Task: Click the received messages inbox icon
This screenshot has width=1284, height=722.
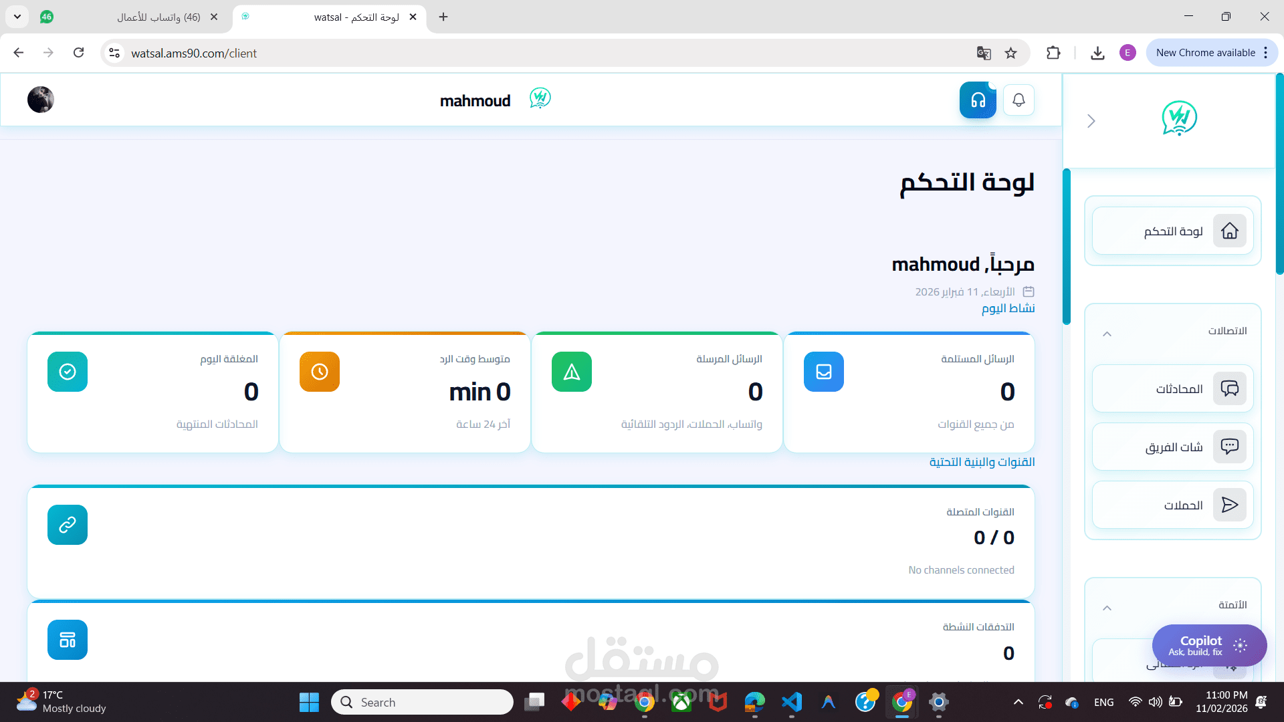Action: 823,372
